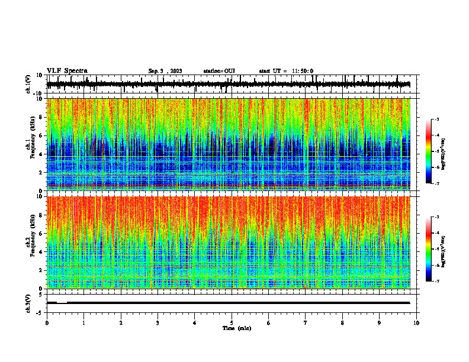This screenshot has height=362, width=469.
Task: Click Time axis tick label "3"
Action: tap(158, 323)
